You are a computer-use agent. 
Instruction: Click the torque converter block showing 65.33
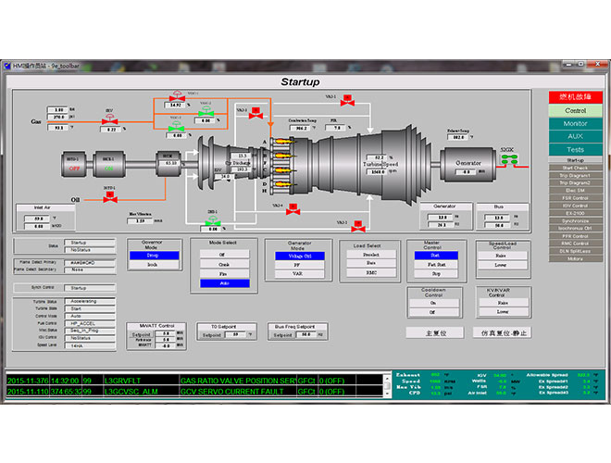click(168, 164)
